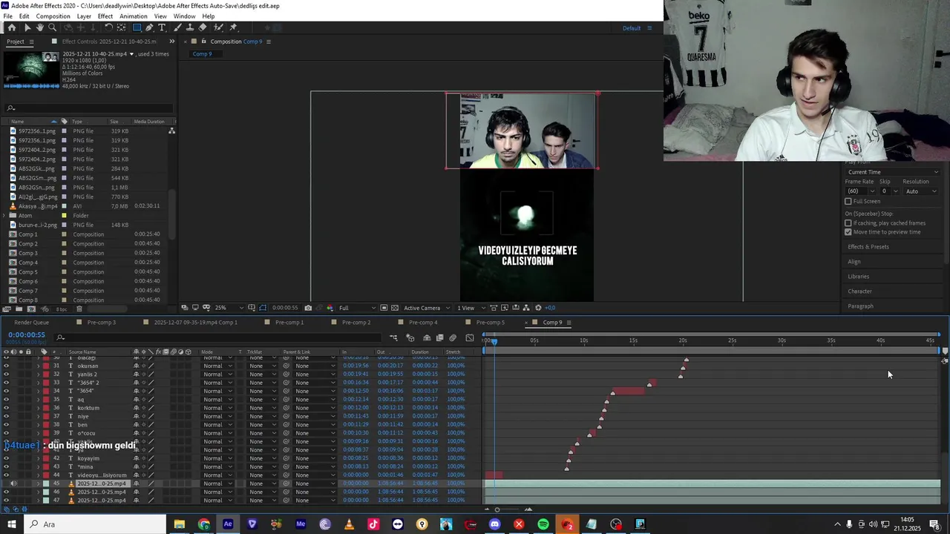The width and height of the screenshot is (950, 534).
Task: Toggle 'If caching, play cached frames' checkbox
Action: (848, 222)
